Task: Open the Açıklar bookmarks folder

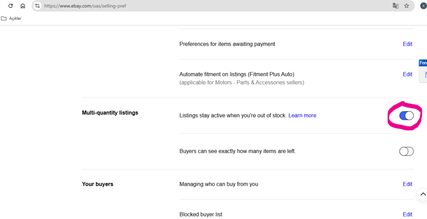Action: pos(11,18)
